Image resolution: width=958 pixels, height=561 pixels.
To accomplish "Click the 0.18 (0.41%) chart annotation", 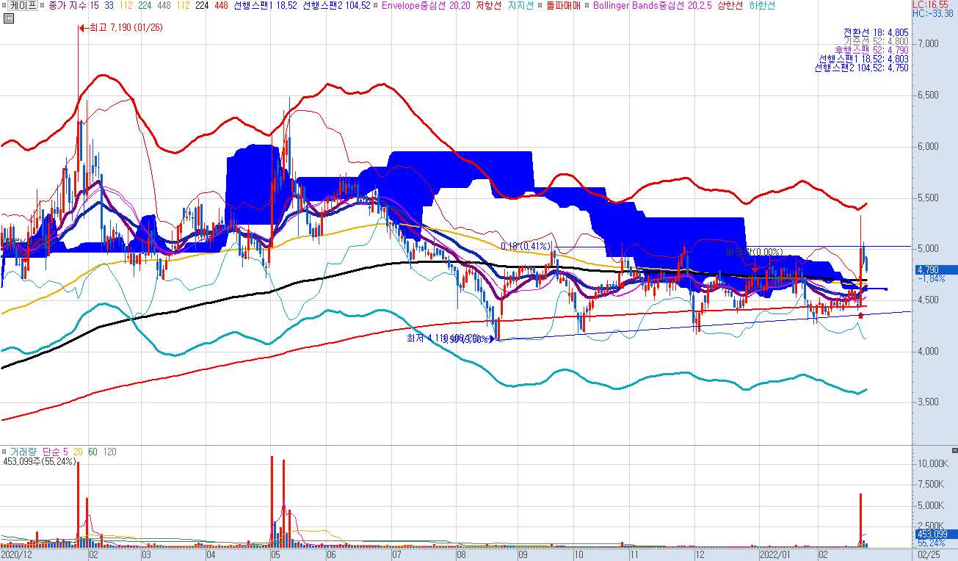I will coord(526,246).
